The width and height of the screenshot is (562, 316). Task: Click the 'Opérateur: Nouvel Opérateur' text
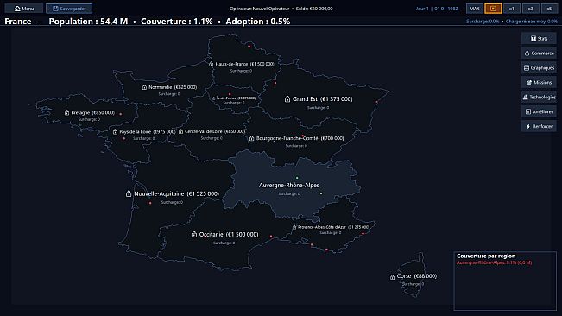[260, 9]
